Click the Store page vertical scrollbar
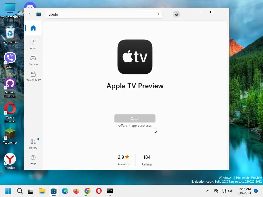The image size is (263, 197). click(x=228, y=37)
